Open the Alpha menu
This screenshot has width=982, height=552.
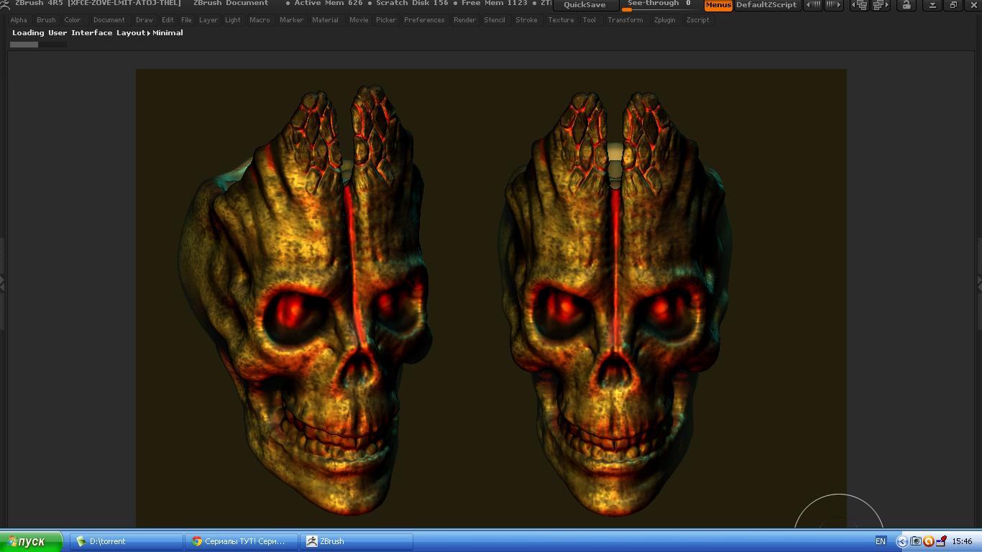19,20
